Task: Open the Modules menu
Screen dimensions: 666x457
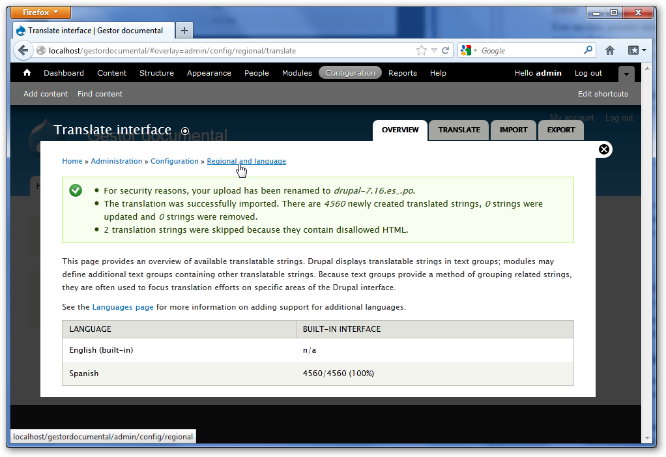Action: pyautogui.click(x=297, y=72)
